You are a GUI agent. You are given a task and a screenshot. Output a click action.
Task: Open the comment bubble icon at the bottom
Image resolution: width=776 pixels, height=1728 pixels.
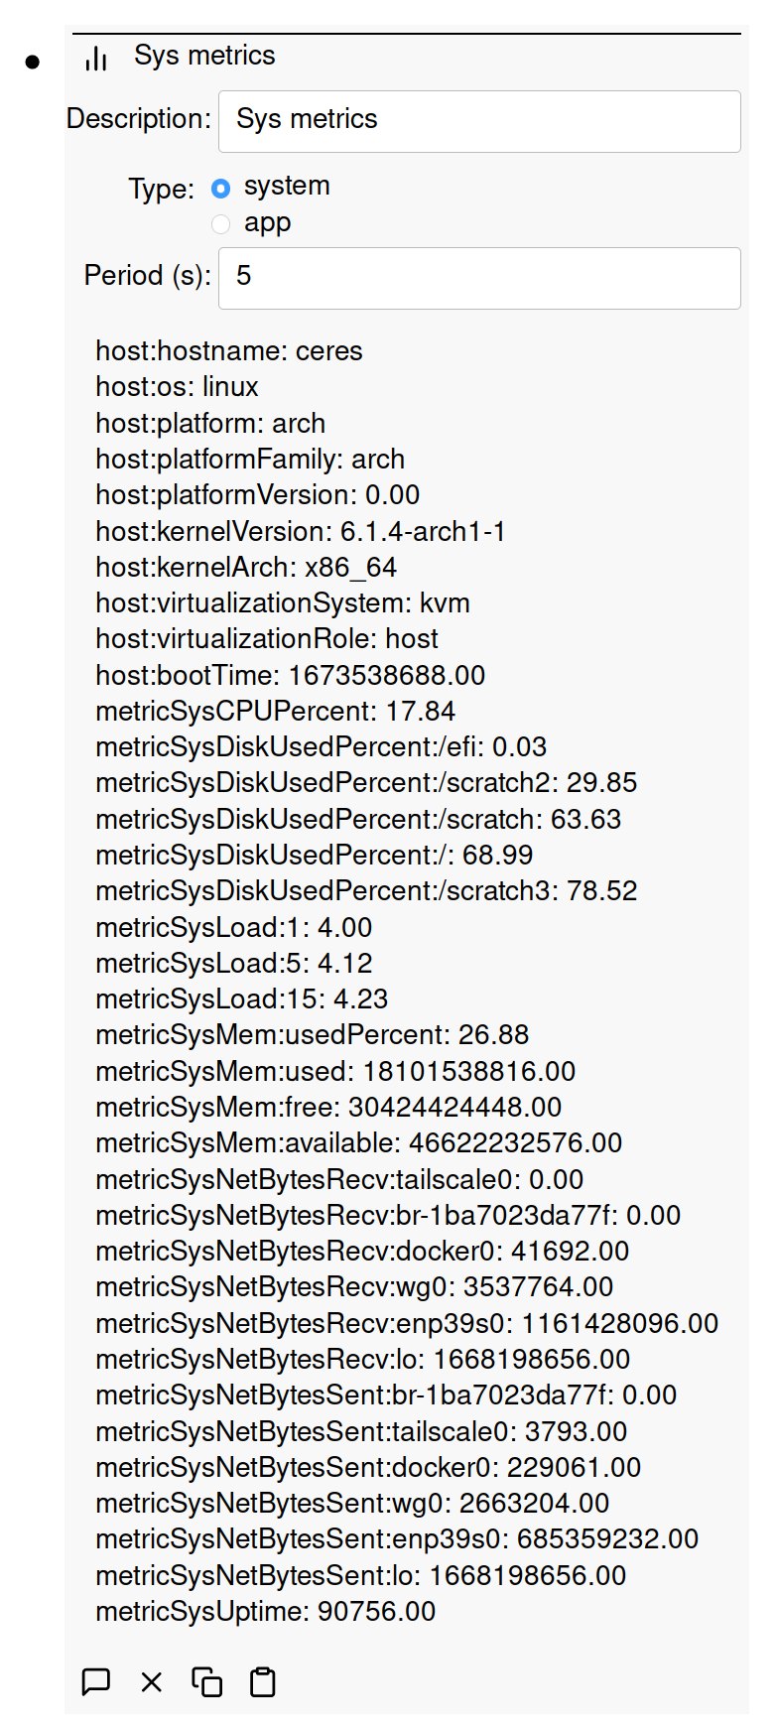[96, 1681]
